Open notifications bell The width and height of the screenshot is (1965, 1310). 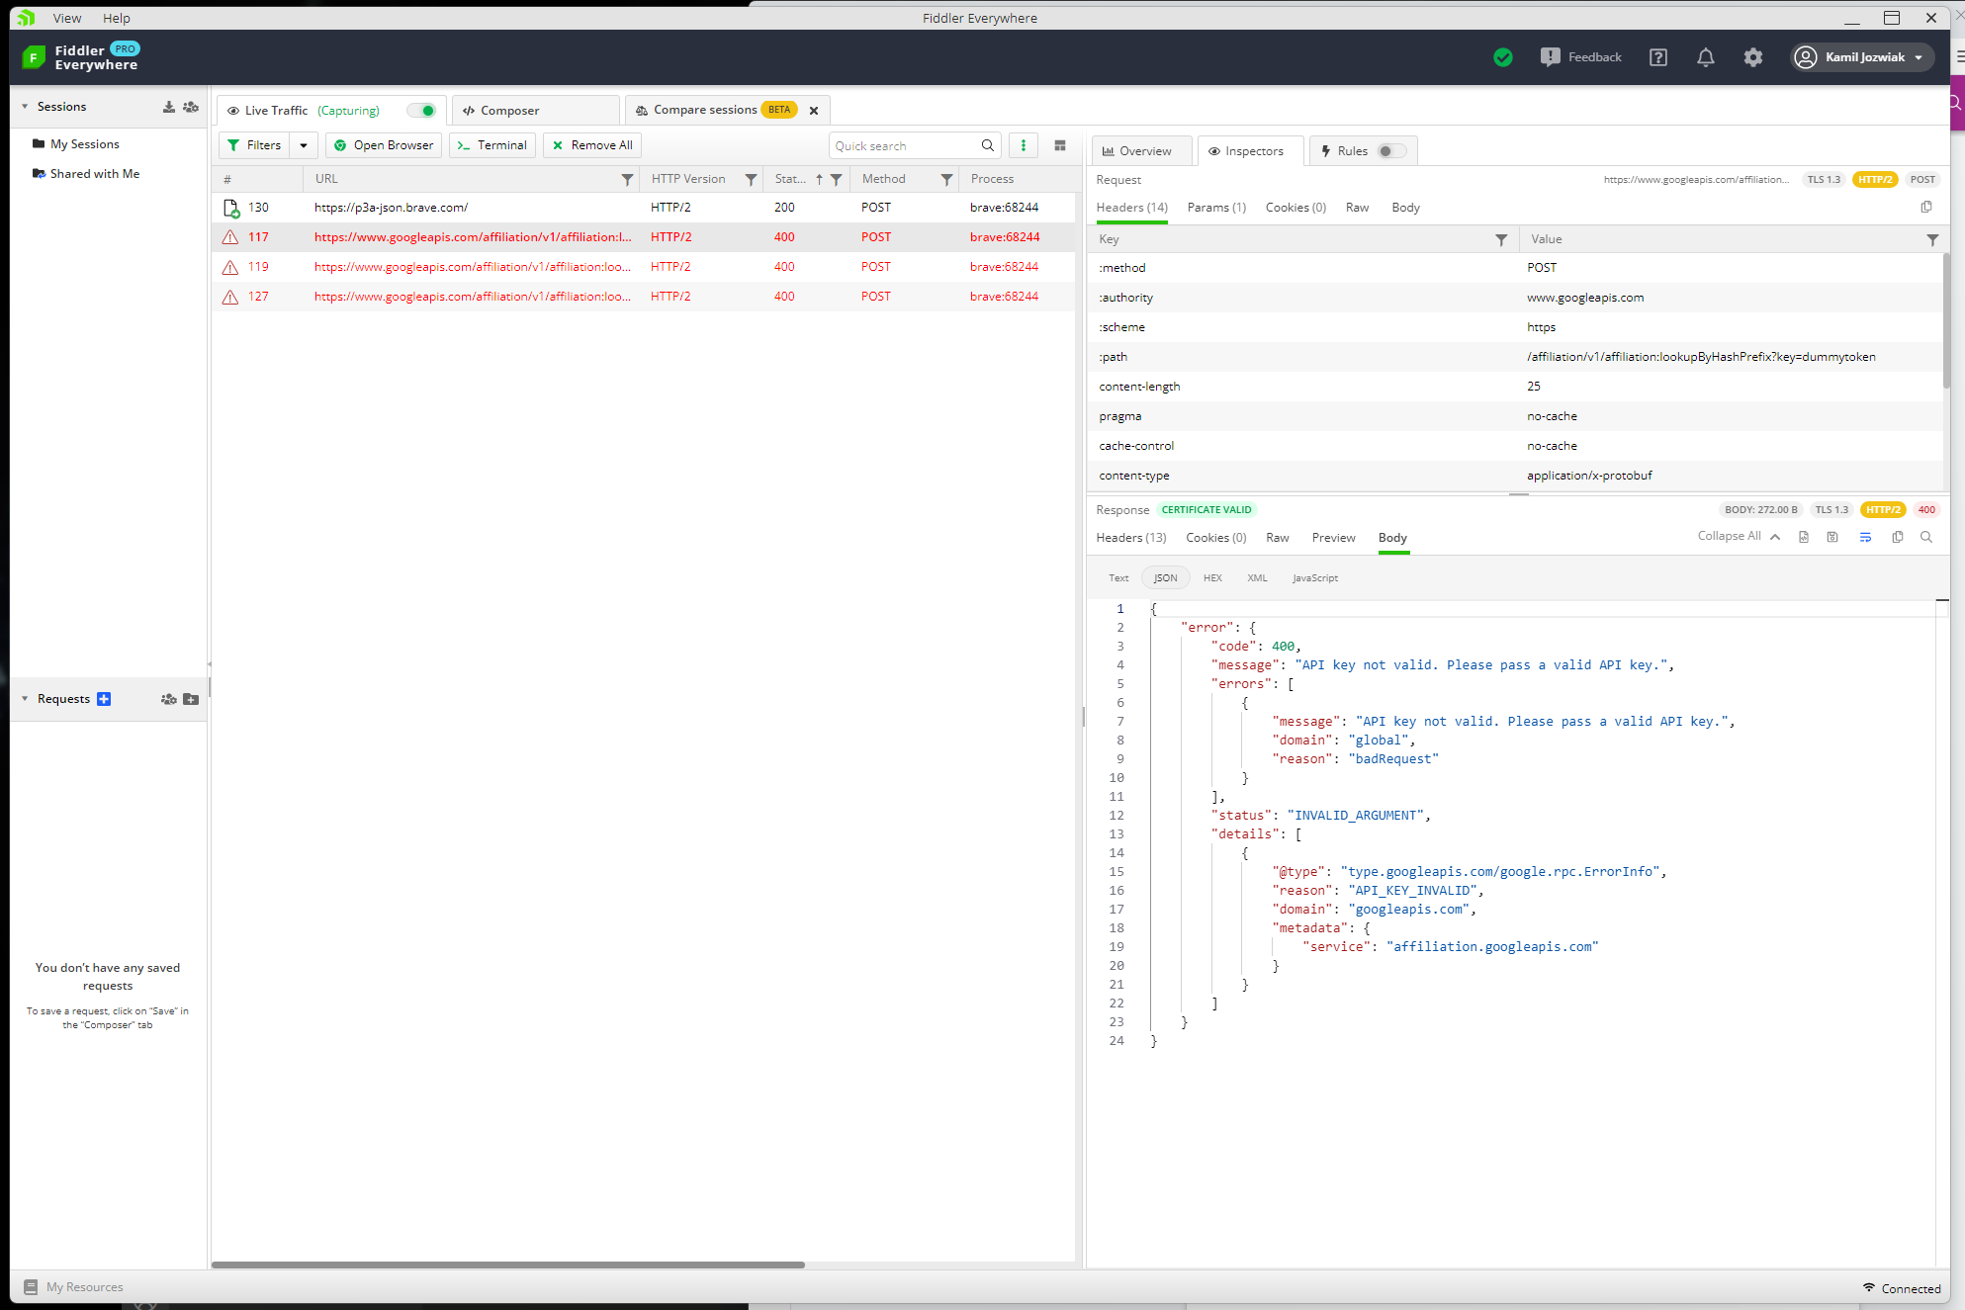[1706, 57]
